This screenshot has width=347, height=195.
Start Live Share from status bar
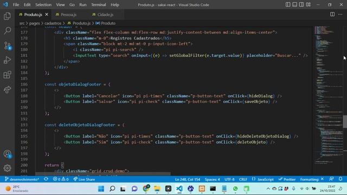[x=84, y=179]
